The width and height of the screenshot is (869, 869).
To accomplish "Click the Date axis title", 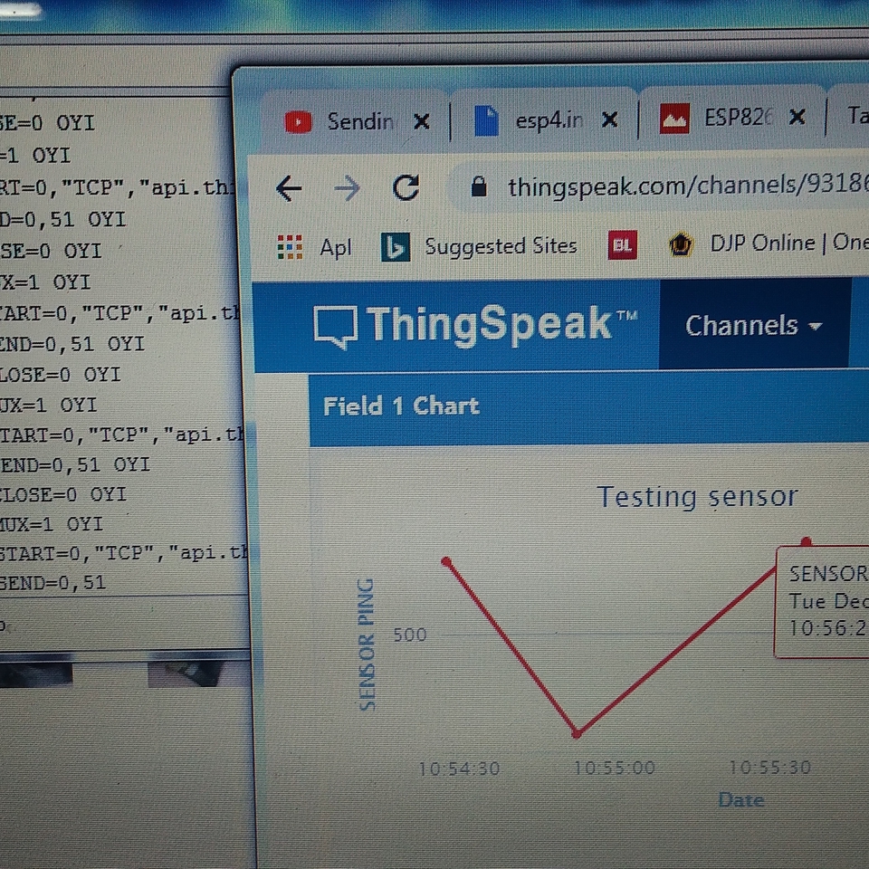I will click(x=741, y=799).
